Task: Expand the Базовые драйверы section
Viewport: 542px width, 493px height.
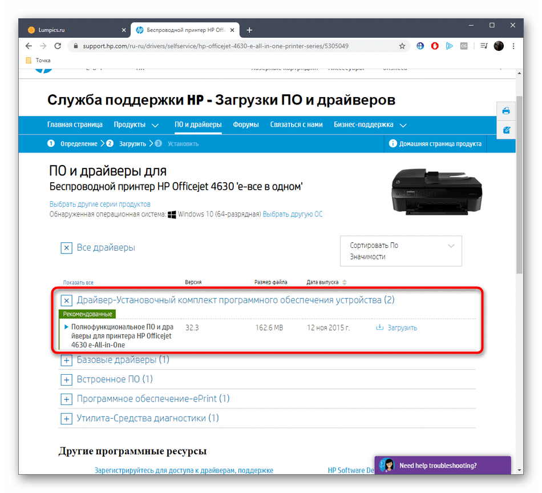Action: (66, 360)
